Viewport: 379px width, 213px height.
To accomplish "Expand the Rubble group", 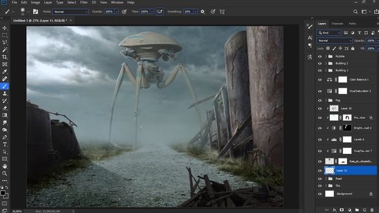I will coord(326,56).
